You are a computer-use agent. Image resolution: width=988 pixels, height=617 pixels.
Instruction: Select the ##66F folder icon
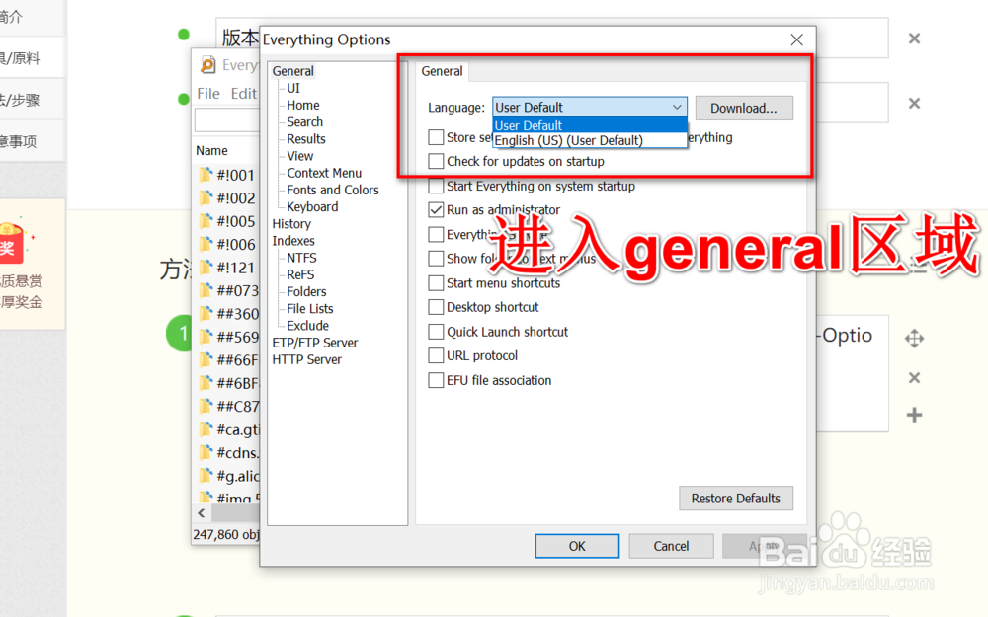click(206, 359)
